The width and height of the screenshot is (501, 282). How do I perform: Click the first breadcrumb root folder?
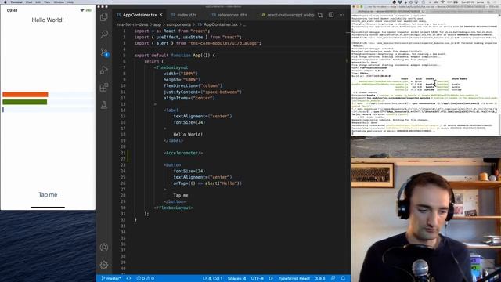point(132,24)
